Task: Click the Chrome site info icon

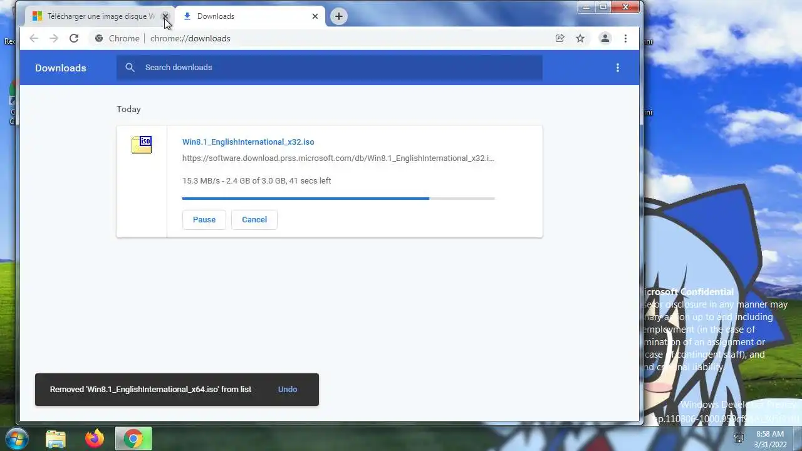Action: 99,38
